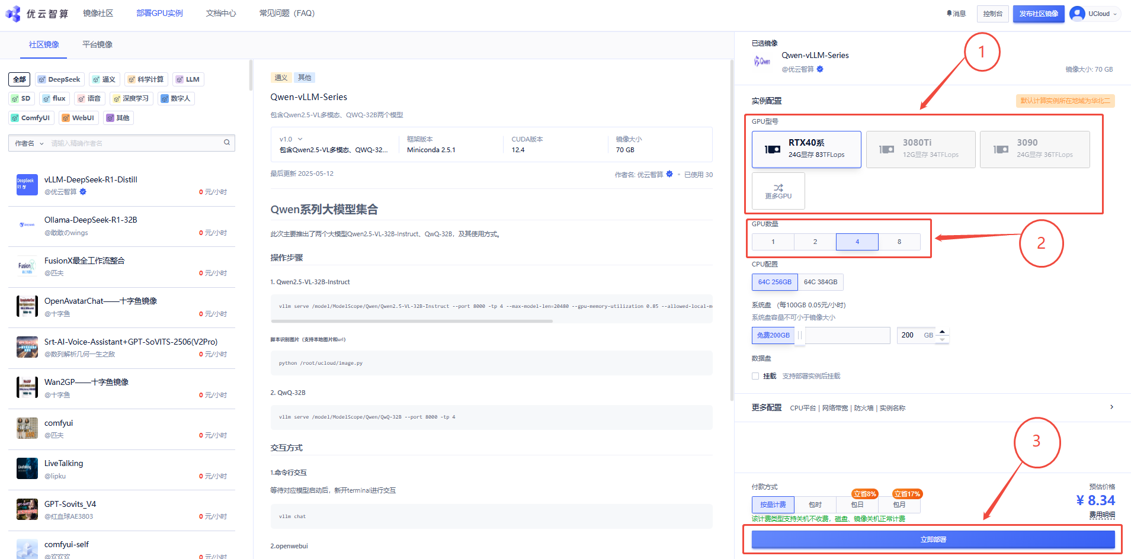Filter images by 科学计算 tag
Viewport: 1131px width, 559px height.
[x=146, y=79]
